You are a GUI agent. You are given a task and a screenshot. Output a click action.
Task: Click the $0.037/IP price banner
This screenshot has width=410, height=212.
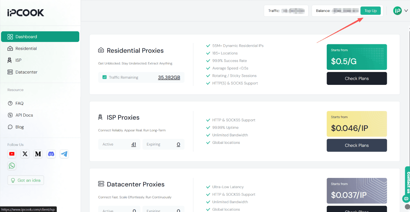pos(357,191)
